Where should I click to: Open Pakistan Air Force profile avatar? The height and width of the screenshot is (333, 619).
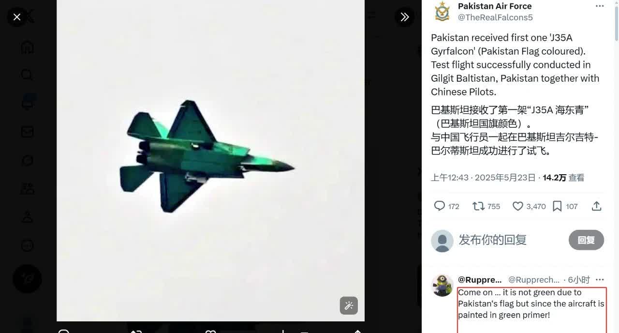442,12
